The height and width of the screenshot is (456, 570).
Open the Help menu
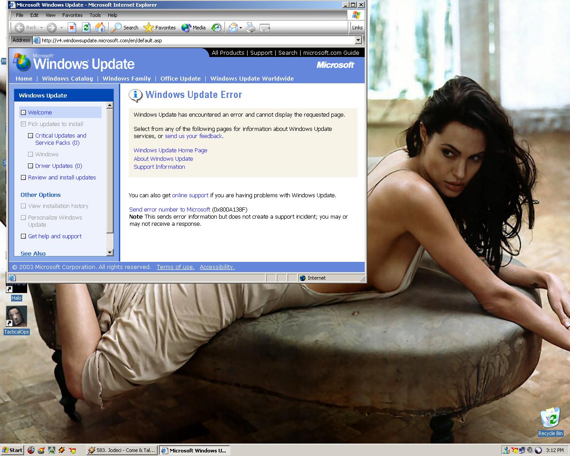112,15
